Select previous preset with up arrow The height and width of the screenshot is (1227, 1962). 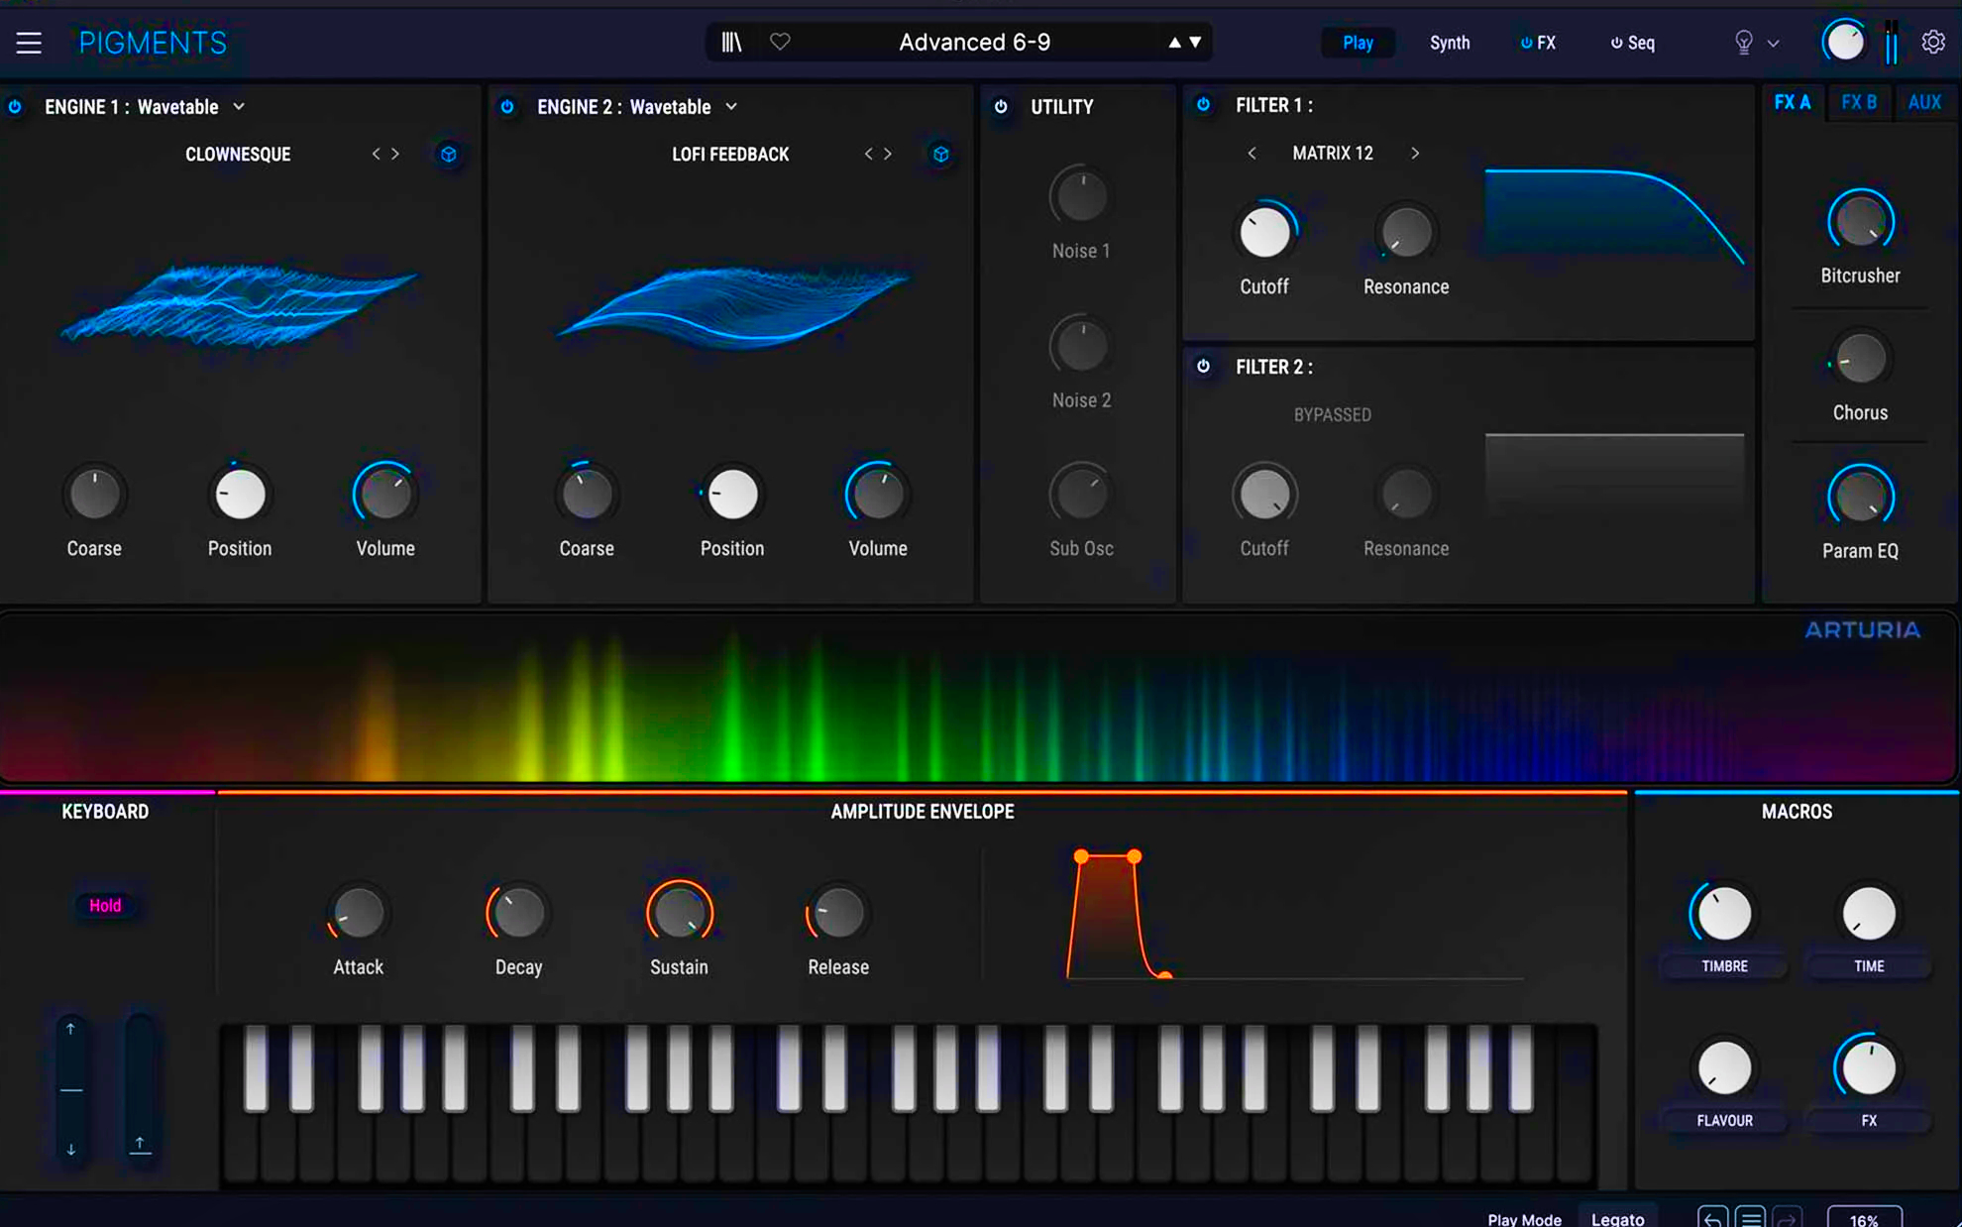click(1174, 43)
